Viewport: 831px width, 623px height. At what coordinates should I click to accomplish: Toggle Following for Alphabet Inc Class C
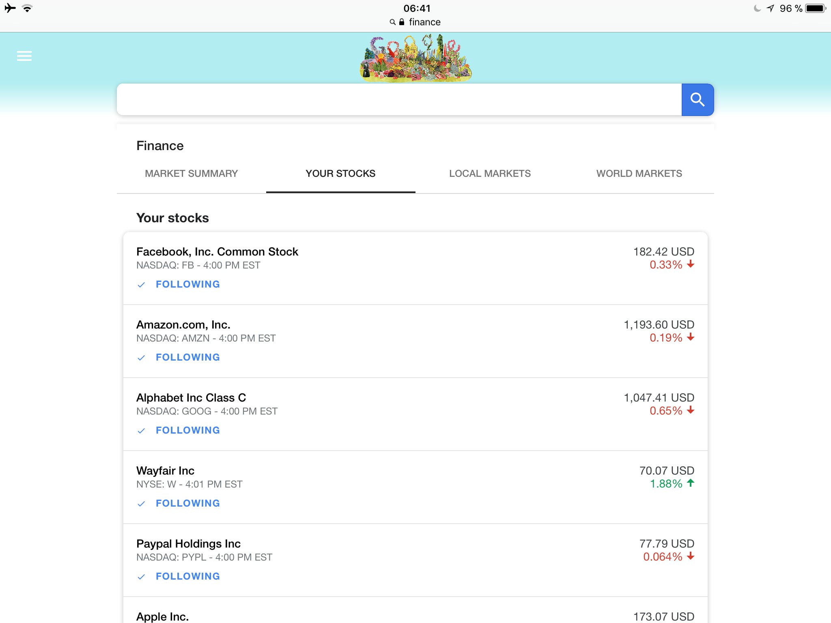point(179,430)
